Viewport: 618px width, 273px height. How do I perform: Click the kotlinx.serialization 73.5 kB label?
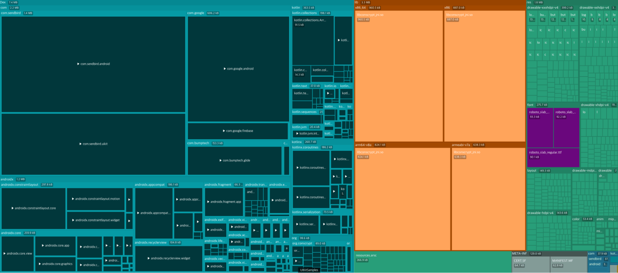313,212
